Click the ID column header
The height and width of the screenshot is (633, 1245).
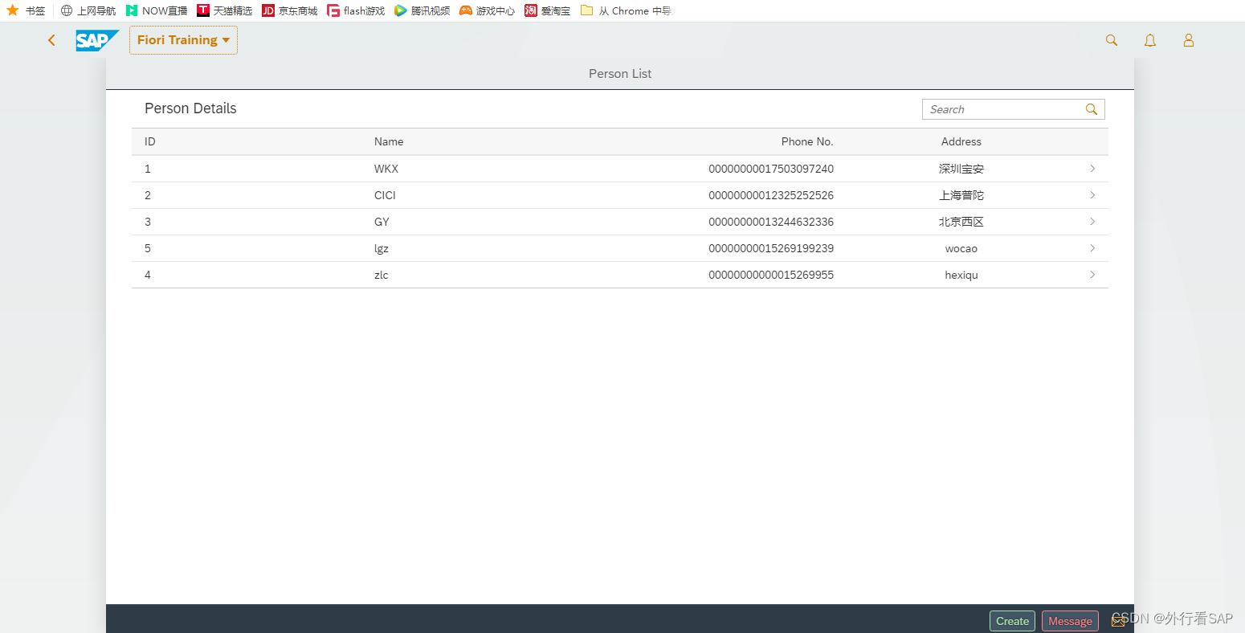click(x=150, y=141)
